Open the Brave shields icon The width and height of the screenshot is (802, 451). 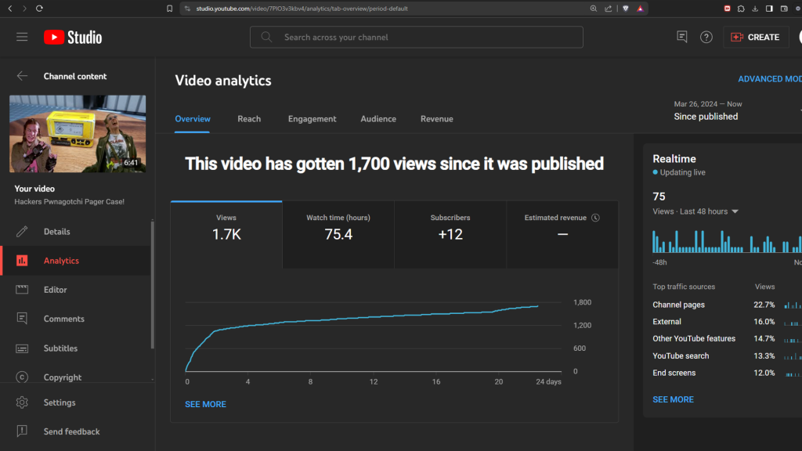click(626, 8)
